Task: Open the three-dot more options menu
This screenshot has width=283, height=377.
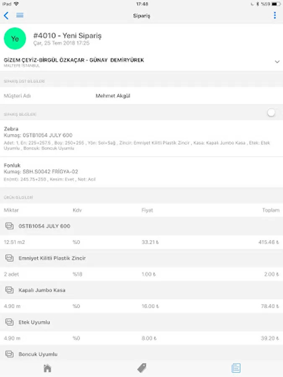Action: point(275,15)
